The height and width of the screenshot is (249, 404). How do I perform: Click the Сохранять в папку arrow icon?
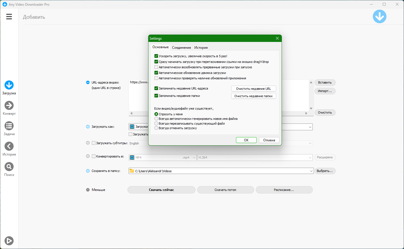(88, 171)
